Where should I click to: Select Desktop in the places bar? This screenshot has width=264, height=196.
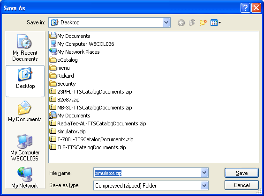pyautogui.click(x=25, y=81)
